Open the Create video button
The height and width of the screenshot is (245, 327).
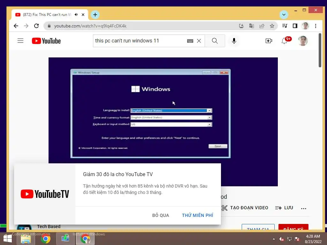[x=269, y=41]
